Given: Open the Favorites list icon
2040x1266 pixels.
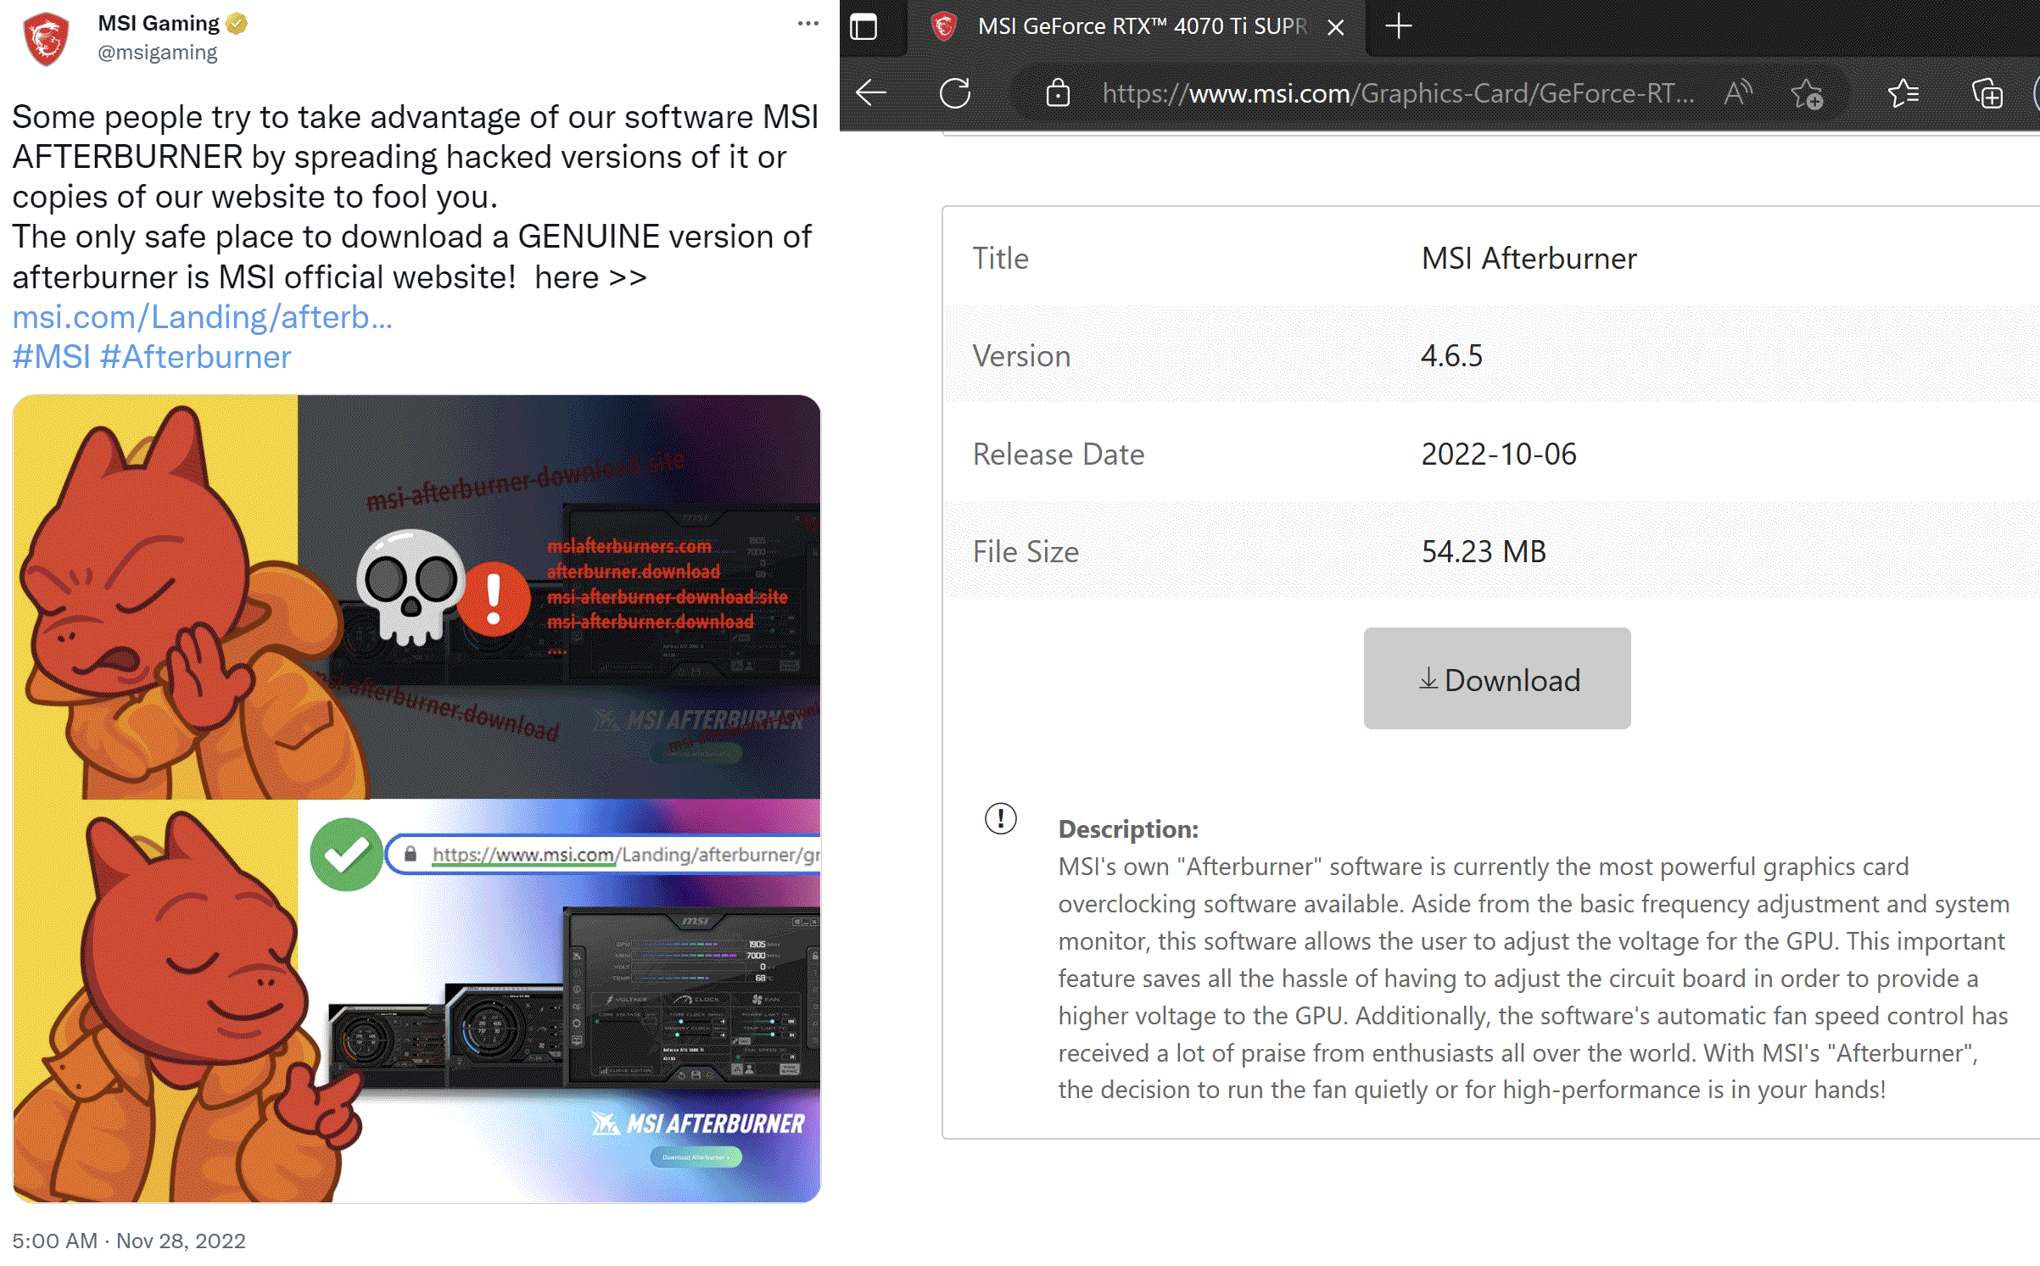Looking at the screenshot, I should pyautogui.click(x=1903, y=92).
